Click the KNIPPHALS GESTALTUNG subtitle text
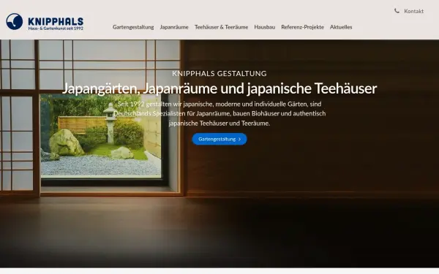Image resolution: width=439 pixels, height=274 pixels. 219,74
